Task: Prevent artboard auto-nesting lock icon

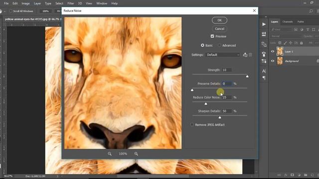Action: 296,43
